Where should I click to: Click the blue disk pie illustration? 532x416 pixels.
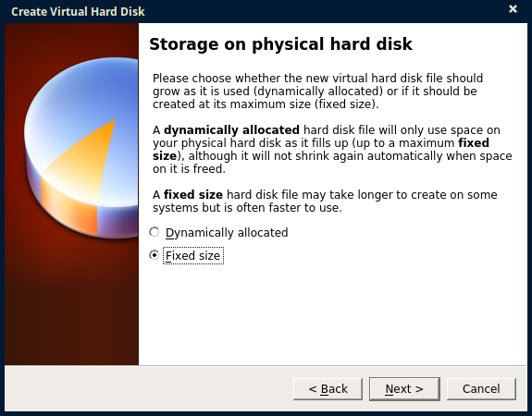[81, 148]
